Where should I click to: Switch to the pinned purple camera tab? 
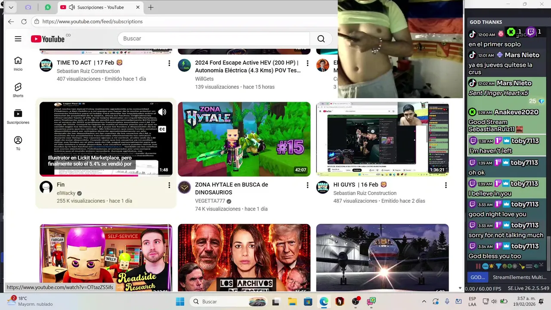point(28,7)
